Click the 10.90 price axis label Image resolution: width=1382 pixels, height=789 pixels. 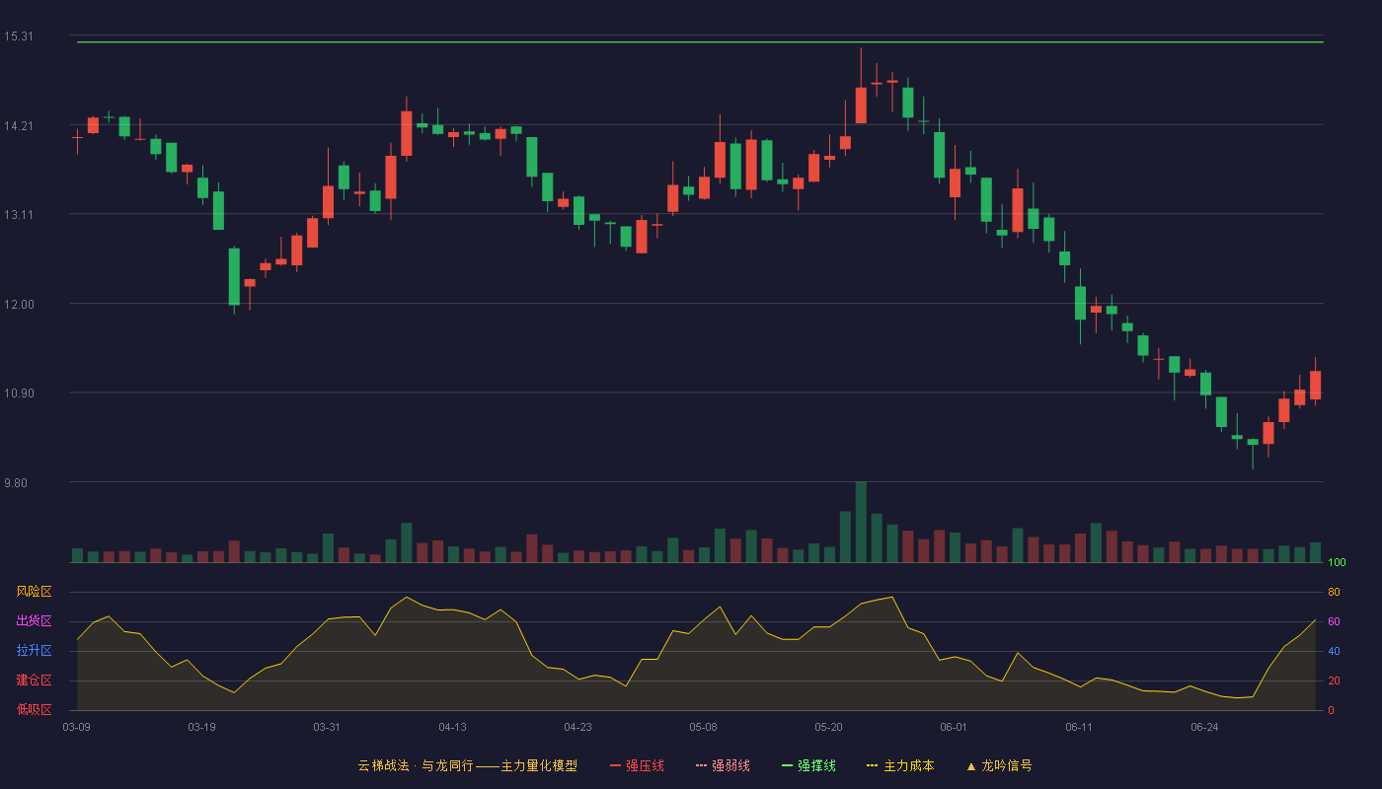tap(19, 394)
